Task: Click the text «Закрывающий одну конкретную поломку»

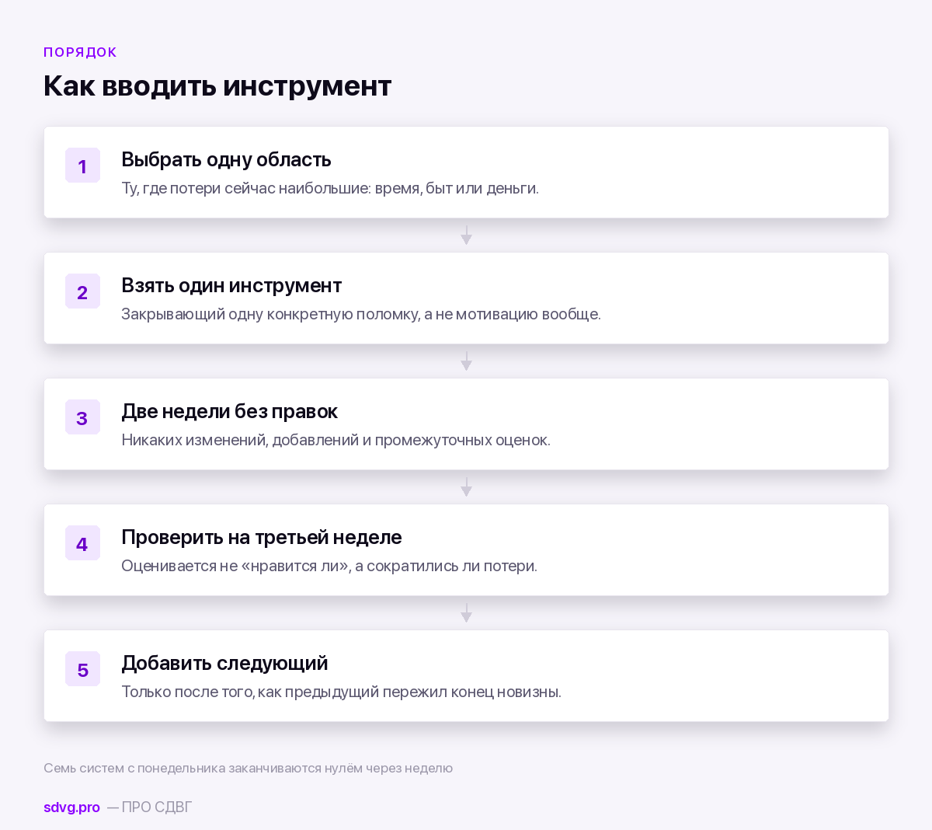Action: click(x=270, y=314)
